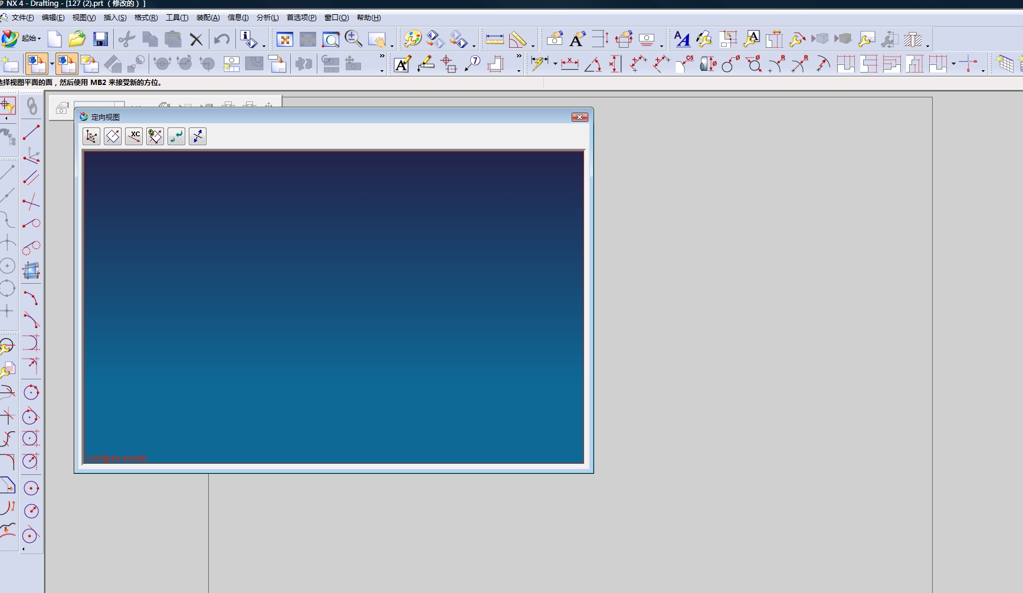Click the new drawing sheet icon
This screenshot has height=593, width=1023.
11,64
